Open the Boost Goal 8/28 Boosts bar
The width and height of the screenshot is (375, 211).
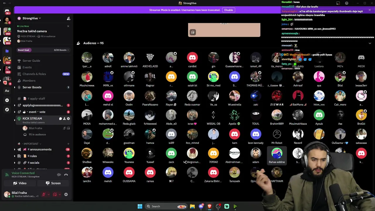43,50
